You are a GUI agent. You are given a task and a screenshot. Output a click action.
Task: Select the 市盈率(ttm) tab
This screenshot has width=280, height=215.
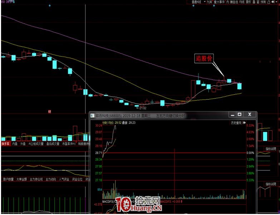click(69, 144)
